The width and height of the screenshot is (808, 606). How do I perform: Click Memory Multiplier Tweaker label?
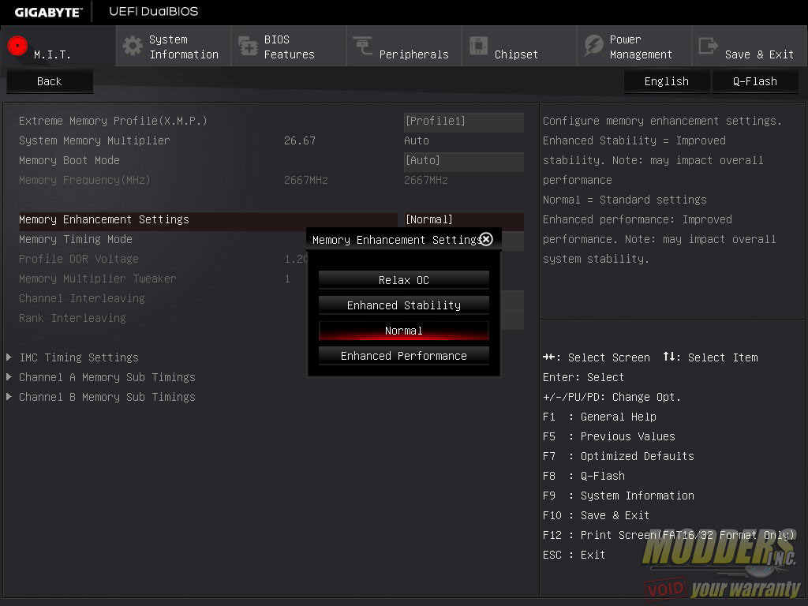click(x=97, y=279)
